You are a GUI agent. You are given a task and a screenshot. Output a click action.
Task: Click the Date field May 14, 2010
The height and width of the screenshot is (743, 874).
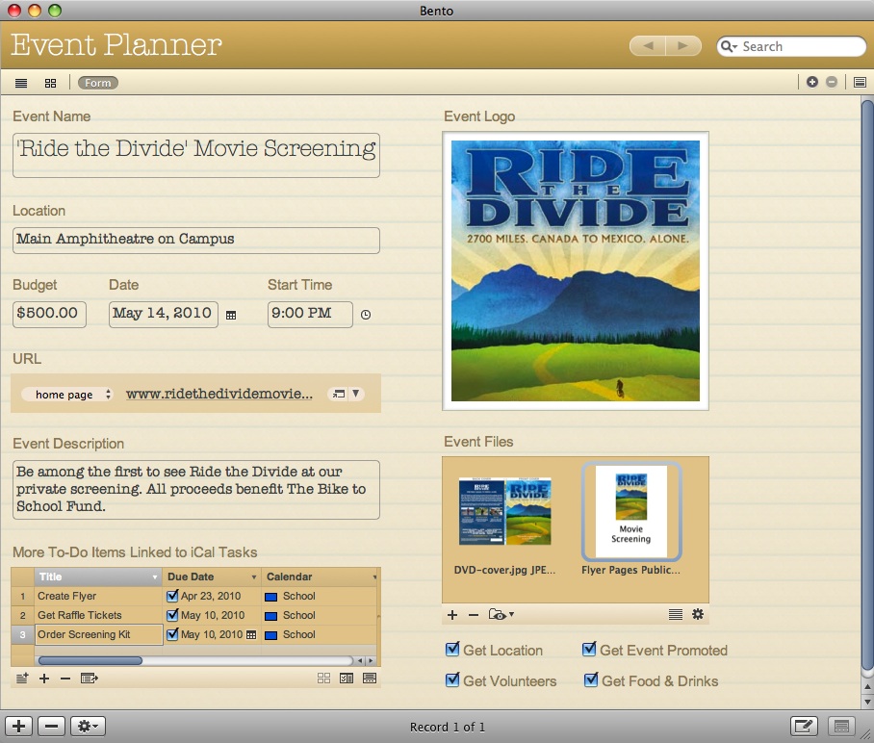pyautogui.click(x=163, y=315)
